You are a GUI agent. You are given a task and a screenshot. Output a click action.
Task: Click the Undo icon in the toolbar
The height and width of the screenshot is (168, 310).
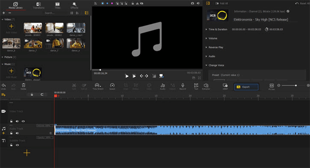click(x=4, y=85)
